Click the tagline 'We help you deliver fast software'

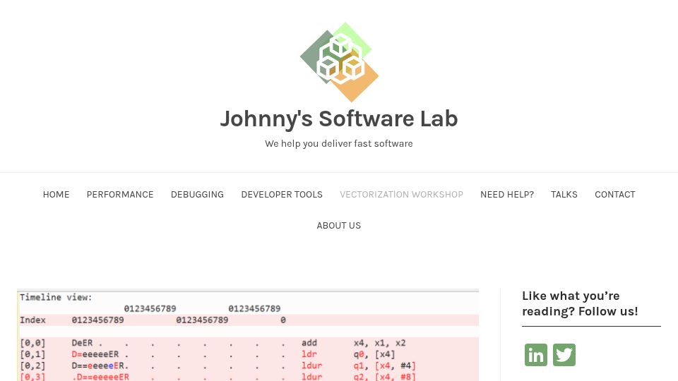[x=339, y=143]
